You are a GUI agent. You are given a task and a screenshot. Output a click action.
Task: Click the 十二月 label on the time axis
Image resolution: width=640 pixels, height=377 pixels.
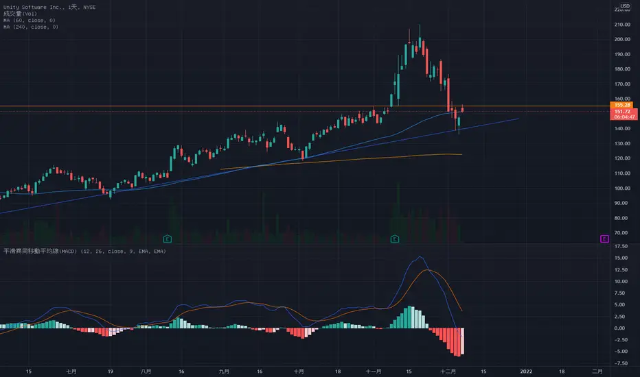(448, 372)
